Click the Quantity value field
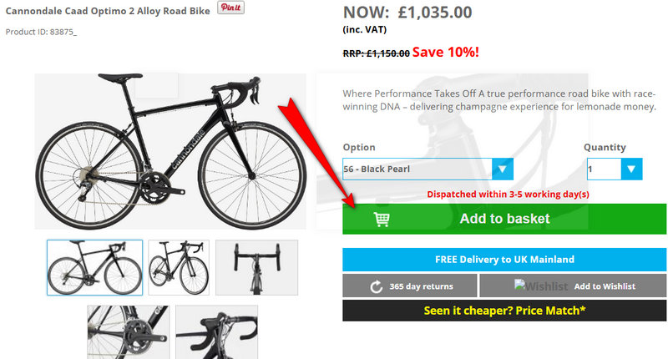668x359 pixels. (x=603, y=169)
